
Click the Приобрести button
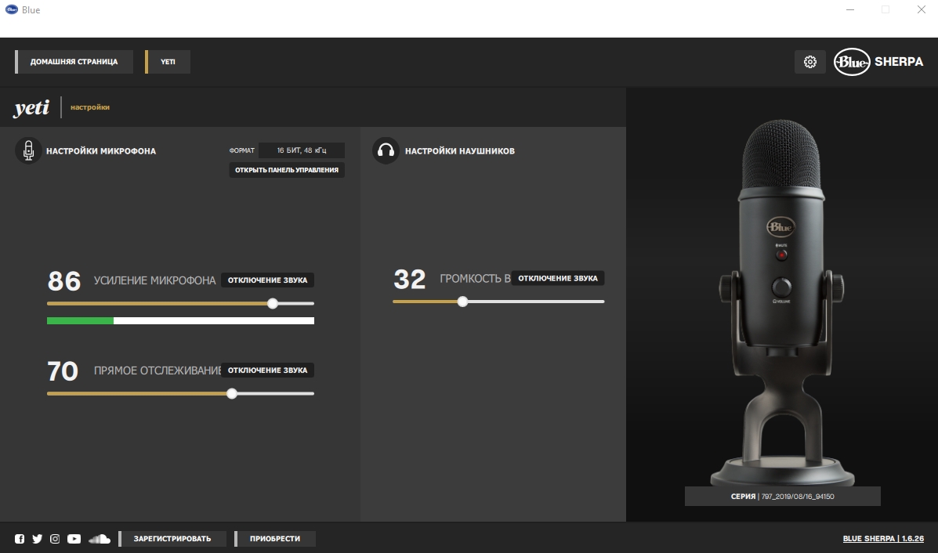275,539
